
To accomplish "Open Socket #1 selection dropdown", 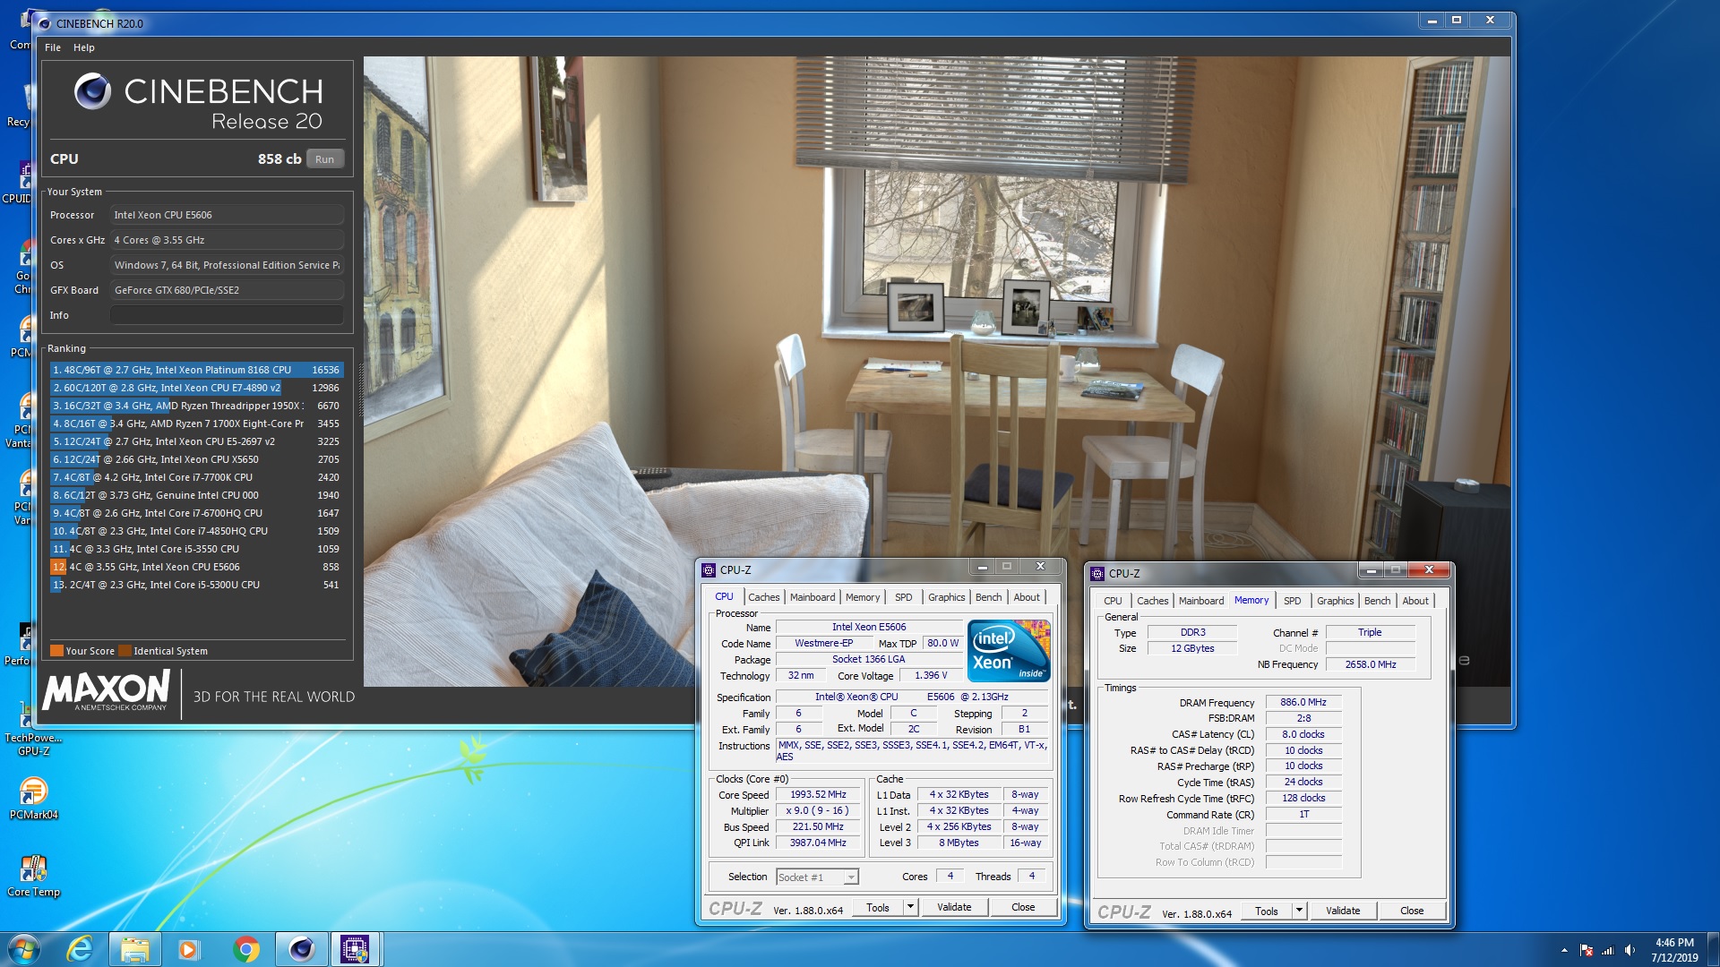I will coord(817,877).
